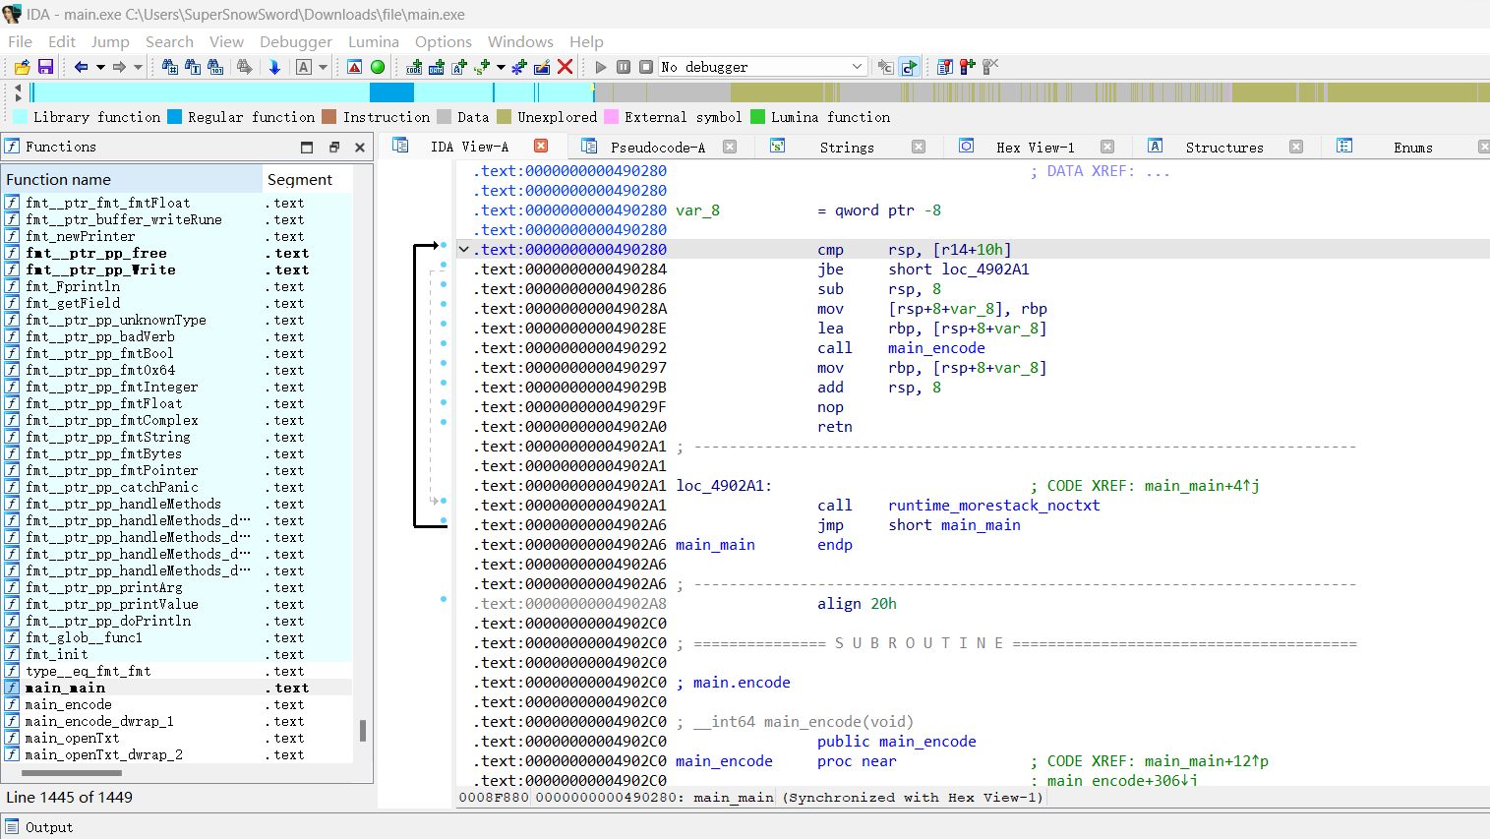Image resolution: width=1490 pixels, height=839 pixels.
Task: Pause the debugger process
Action: coord(624,67)
